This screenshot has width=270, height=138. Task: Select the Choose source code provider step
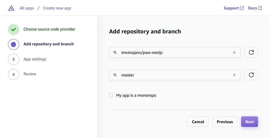tap(49, 29)
